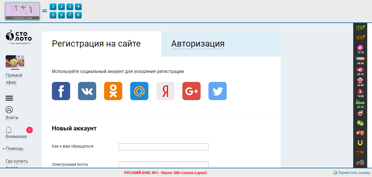Viewport: 372px width, 177px height.
Task: Open the Sportloto 6 из 49 icon
Action: click(x=360, y=162)
